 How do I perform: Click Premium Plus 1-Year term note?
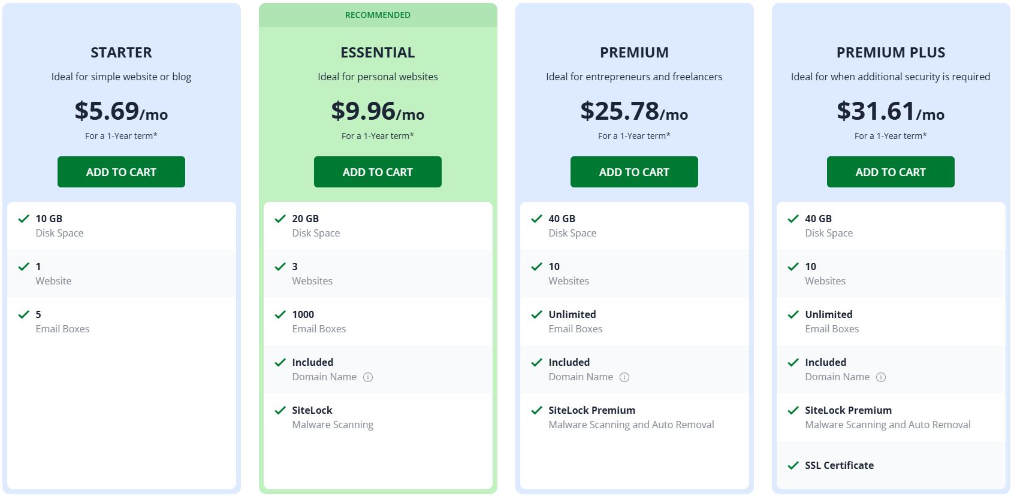pos(891,136)
